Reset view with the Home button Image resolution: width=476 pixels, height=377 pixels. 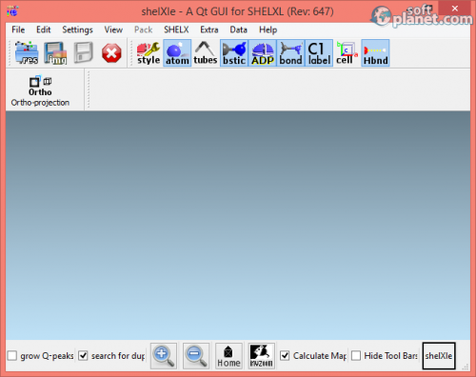click(228, 355)
